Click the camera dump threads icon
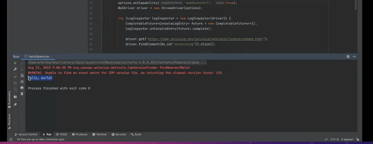Image resolution: width=373 pixels, height=144 pixels. [15, 83]
